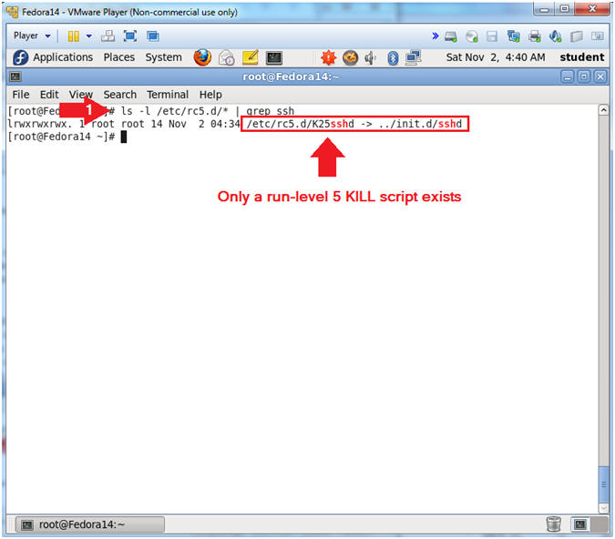Click the hard disk device icon
The height and width of the screenshot is (539, 615).
click(451, 36)
